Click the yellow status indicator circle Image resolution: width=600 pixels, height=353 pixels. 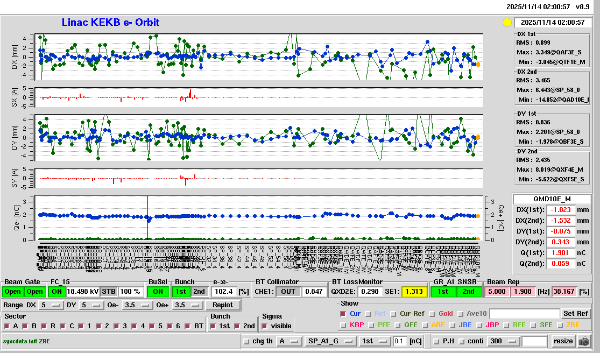506,23
